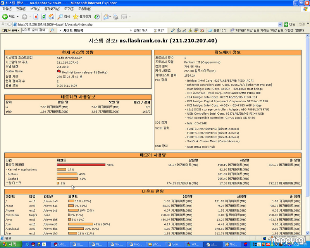Switch to the php... folder taskbar window

(155, 245)
